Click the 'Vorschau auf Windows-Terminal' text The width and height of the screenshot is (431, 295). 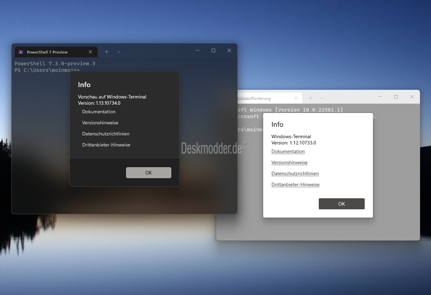112,97
